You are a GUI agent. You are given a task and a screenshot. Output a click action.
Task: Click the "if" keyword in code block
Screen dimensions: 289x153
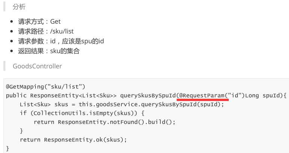[x=23, y=113]
